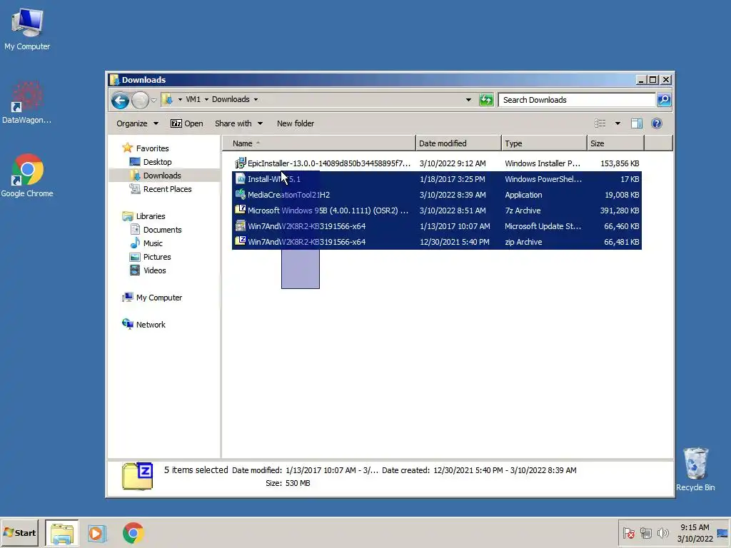The image size is (731, 548).
Task: Open the Organize dropdown menu
Action: (x=138, y=123)
